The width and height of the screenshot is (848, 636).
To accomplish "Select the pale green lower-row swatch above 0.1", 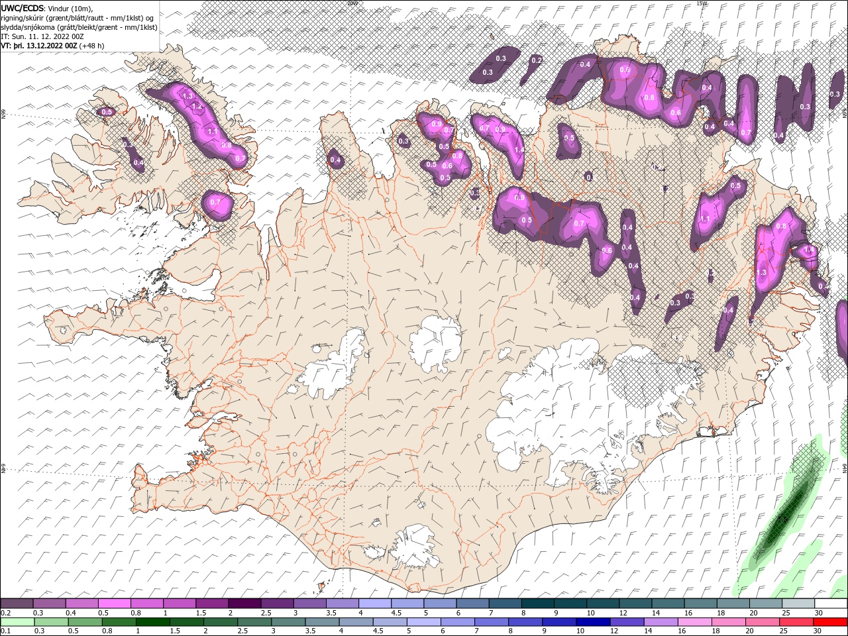I will coord(18,622).
